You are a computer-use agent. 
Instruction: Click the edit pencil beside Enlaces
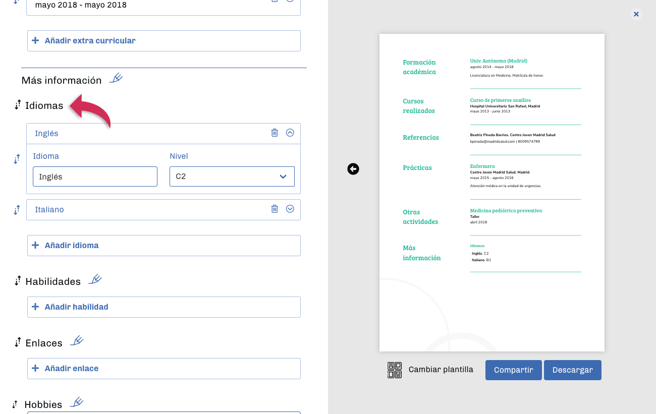(x=77, y=341)
